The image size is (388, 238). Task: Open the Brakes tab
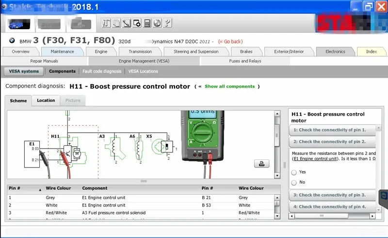(x=246, y=51)
